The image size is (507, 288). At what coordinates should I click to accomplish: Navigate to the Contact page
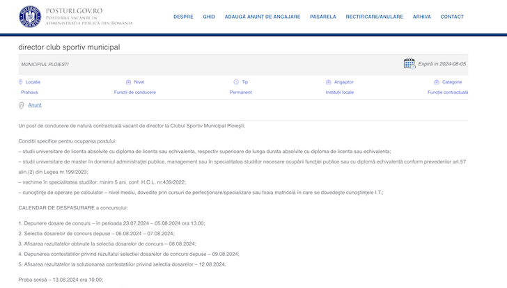click(x=452, y=17)
